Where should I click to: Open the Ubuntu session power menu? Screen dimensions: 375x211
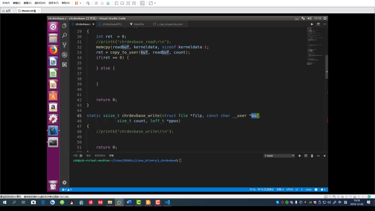click(325, 18)
